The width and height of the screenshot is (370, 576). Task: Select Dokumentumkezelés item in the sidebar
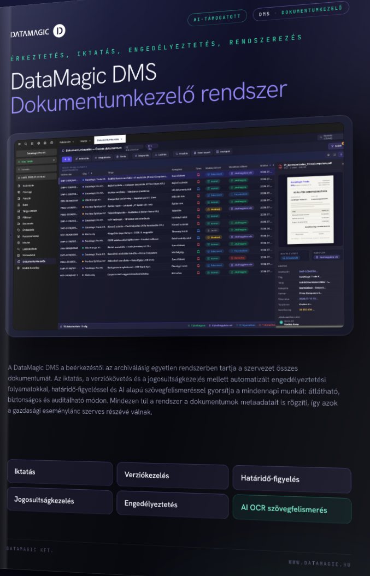pos(33,261)
